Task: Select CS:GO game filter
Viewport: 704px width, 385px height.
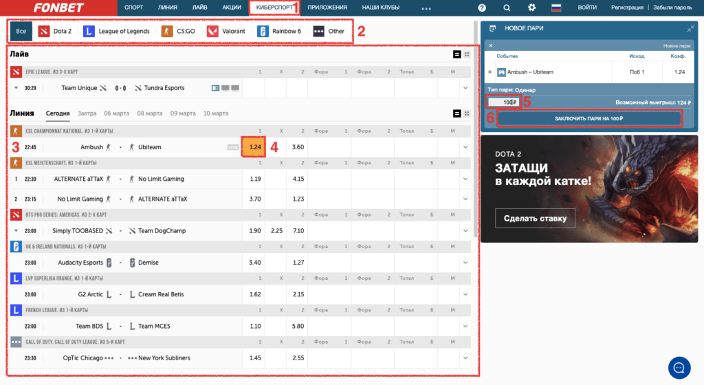Action: tap(178, 31)
